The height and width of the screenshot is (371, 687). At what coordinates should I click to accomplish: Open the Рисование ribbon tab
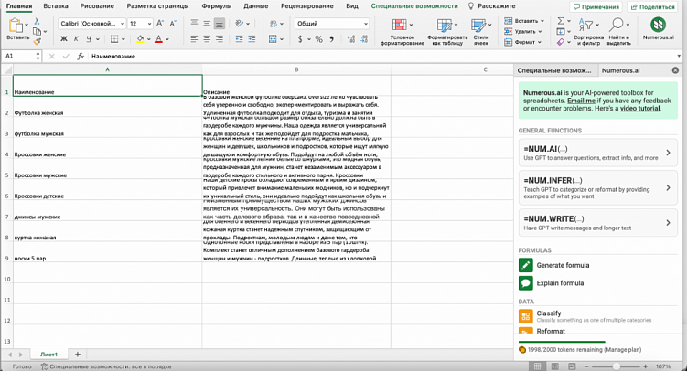[x=97, y=6]
